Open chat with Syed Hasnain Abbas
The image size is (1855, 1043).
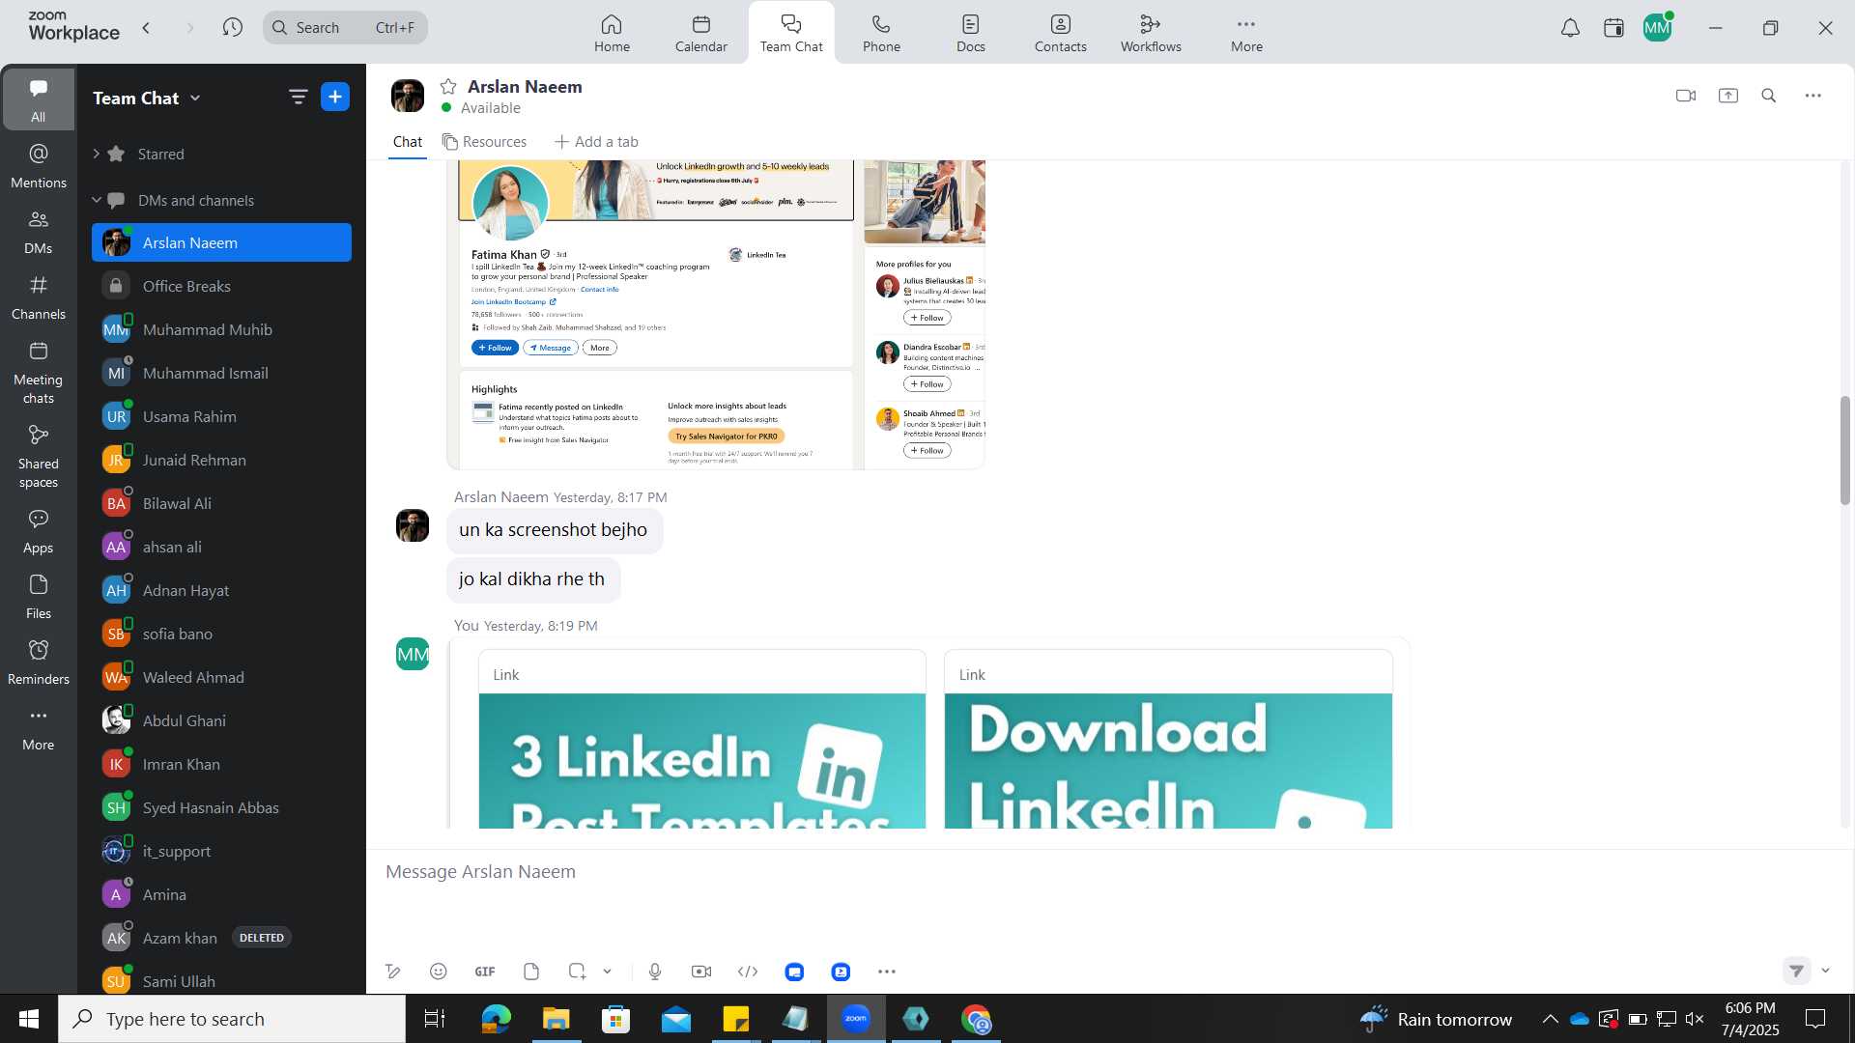point(221,807)
